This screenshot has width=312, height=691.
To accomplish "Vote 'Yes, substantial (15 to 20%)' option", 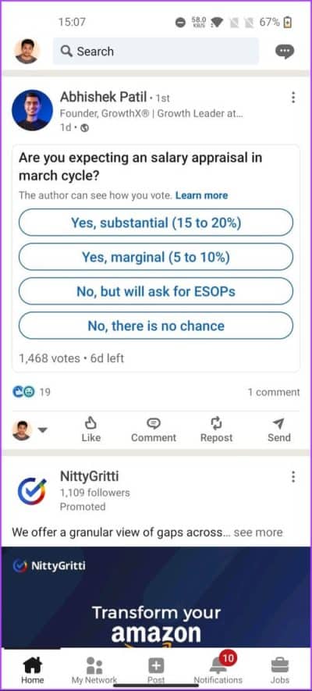I will (156, 223).
